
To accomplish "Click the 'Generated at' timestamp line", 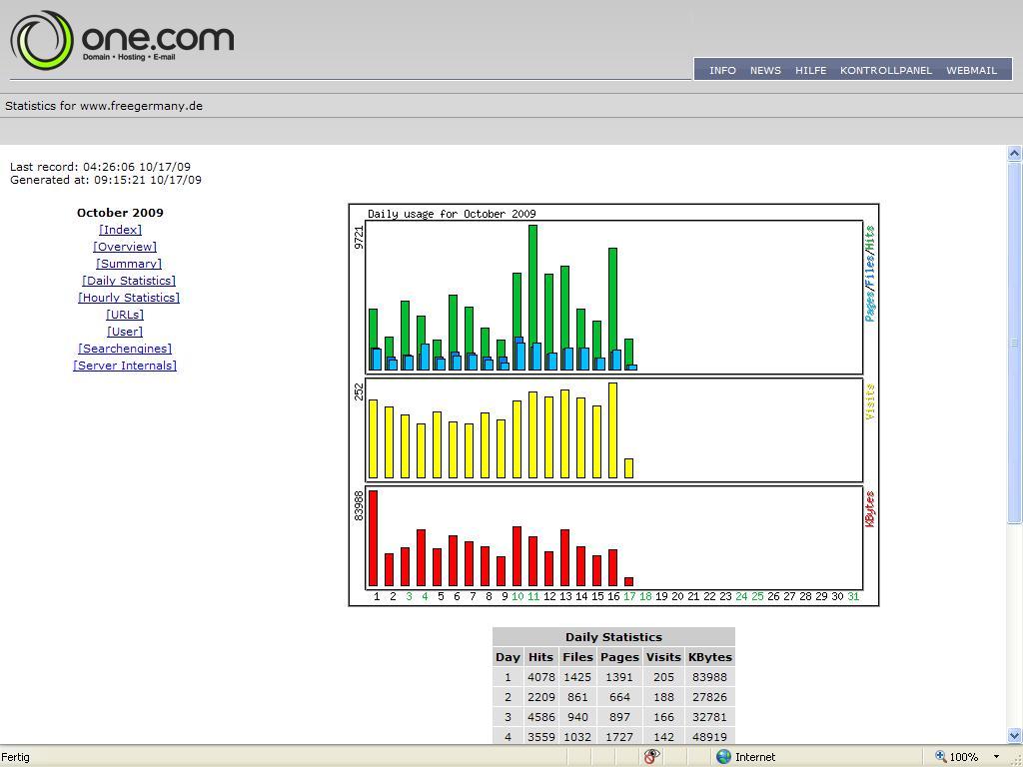I will tap(106, 180).
